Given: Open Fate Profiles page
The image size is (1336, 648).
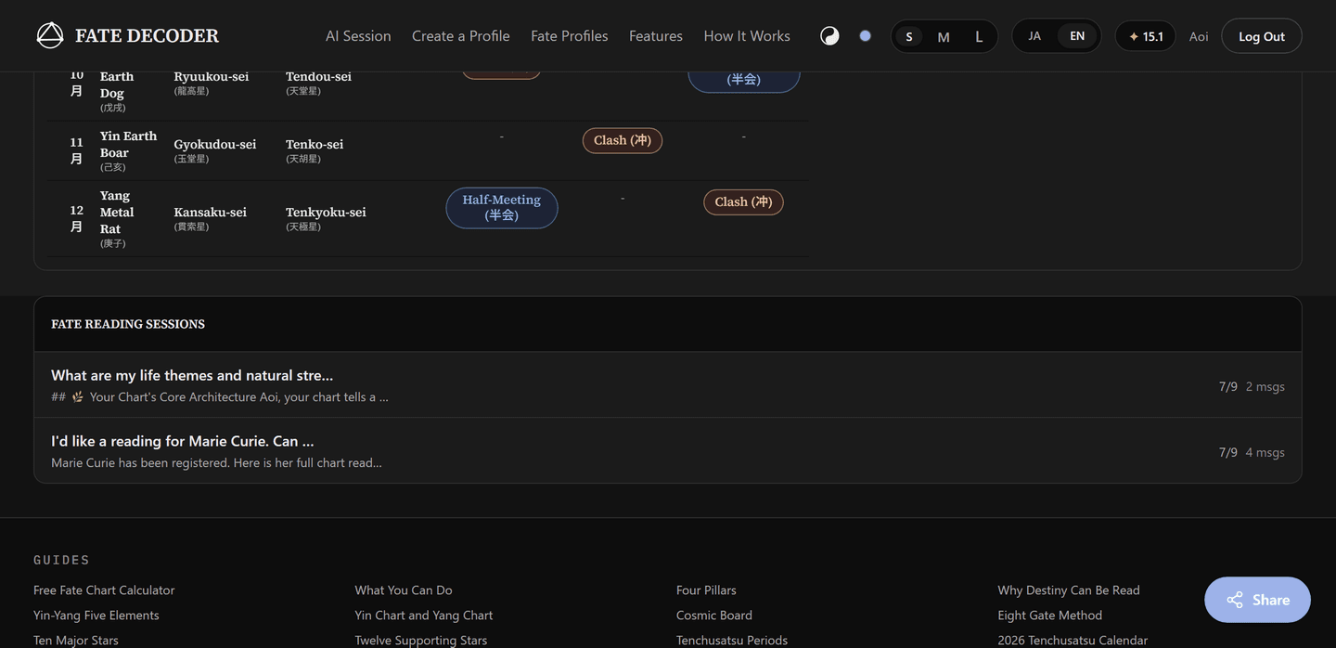Looking at the screenshot, I should click(x=570, y=36).
